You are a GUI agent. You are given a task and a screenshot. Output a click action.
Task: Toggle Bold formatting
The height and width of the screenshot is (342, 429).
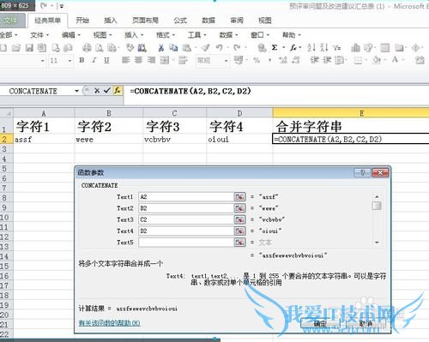point(82,60)
